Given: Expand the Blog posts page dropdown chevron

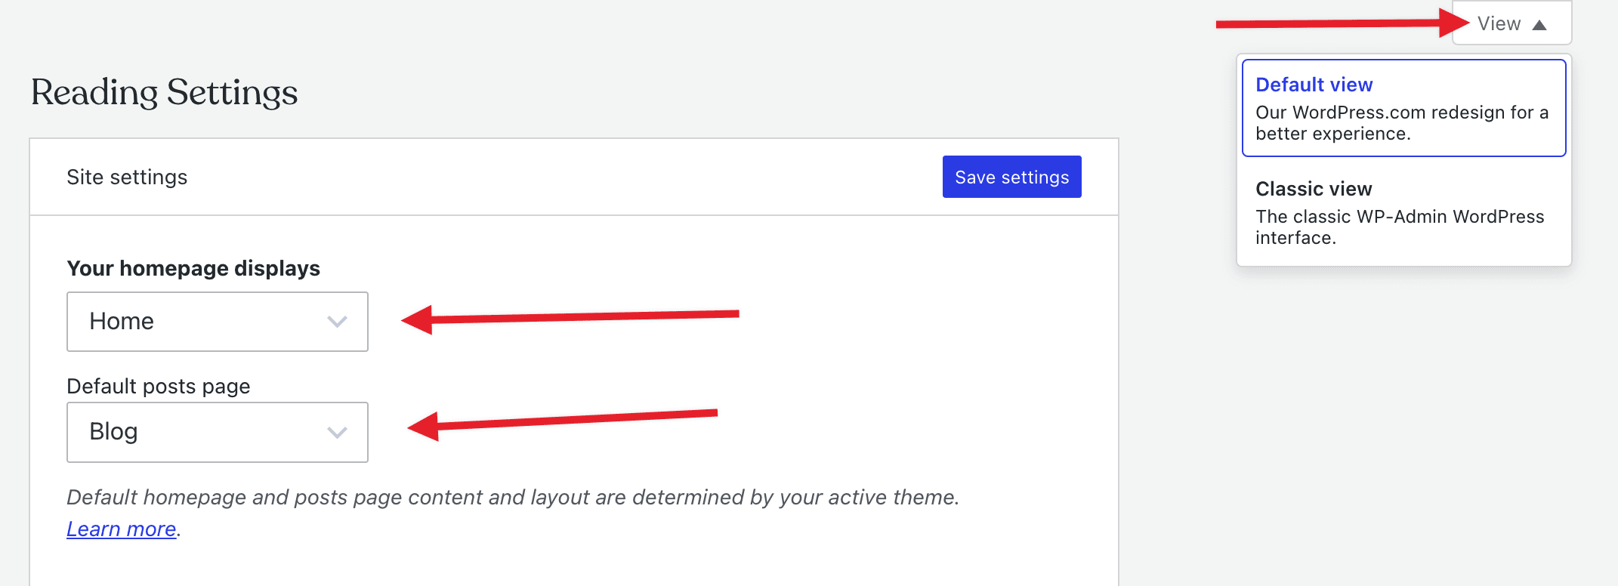Looking at the screenshot, I should click(x=338, y=433).
